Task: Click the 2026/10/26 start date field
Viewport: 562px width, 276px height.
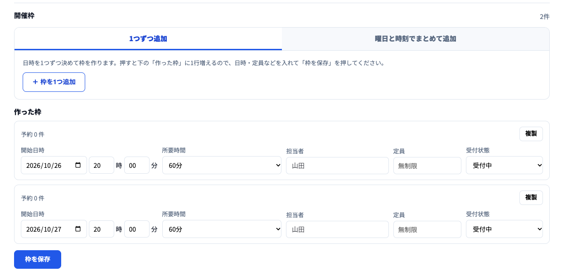Action: click(54, 165)
